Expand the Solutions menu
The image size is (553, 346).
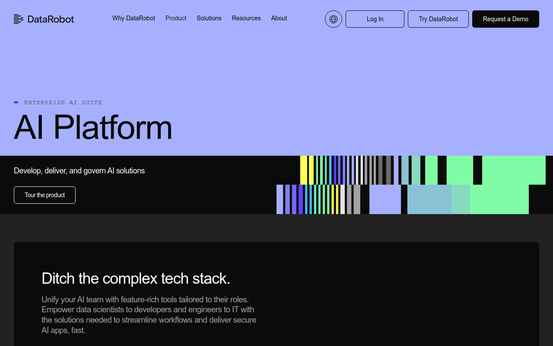tap(209, 18)
